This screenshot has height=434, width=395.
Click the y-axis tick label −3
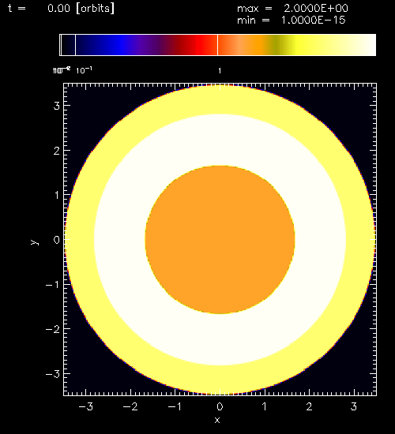53,374
